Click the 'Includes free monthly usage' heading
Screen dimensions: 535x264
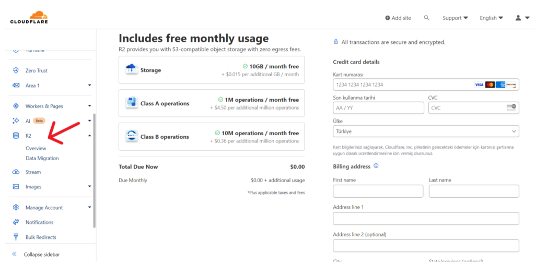tap(193, 38)
